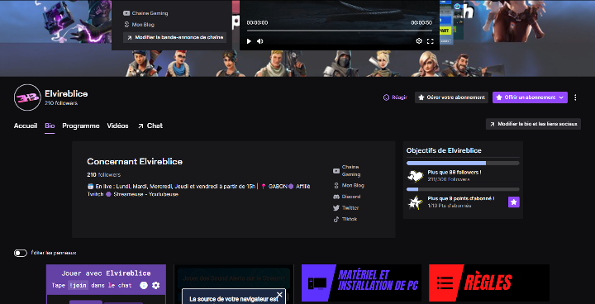
Task: Enter fullscreen on the trailer video
Action: point(430,41)
